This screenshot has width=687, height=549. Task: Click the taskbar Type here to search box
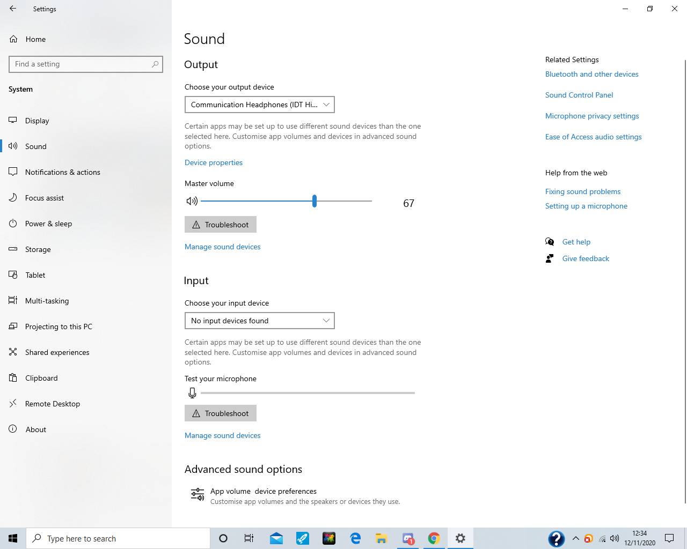(x=118, y=538)
